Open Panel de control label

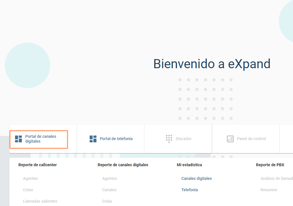(x=251, y=139)
